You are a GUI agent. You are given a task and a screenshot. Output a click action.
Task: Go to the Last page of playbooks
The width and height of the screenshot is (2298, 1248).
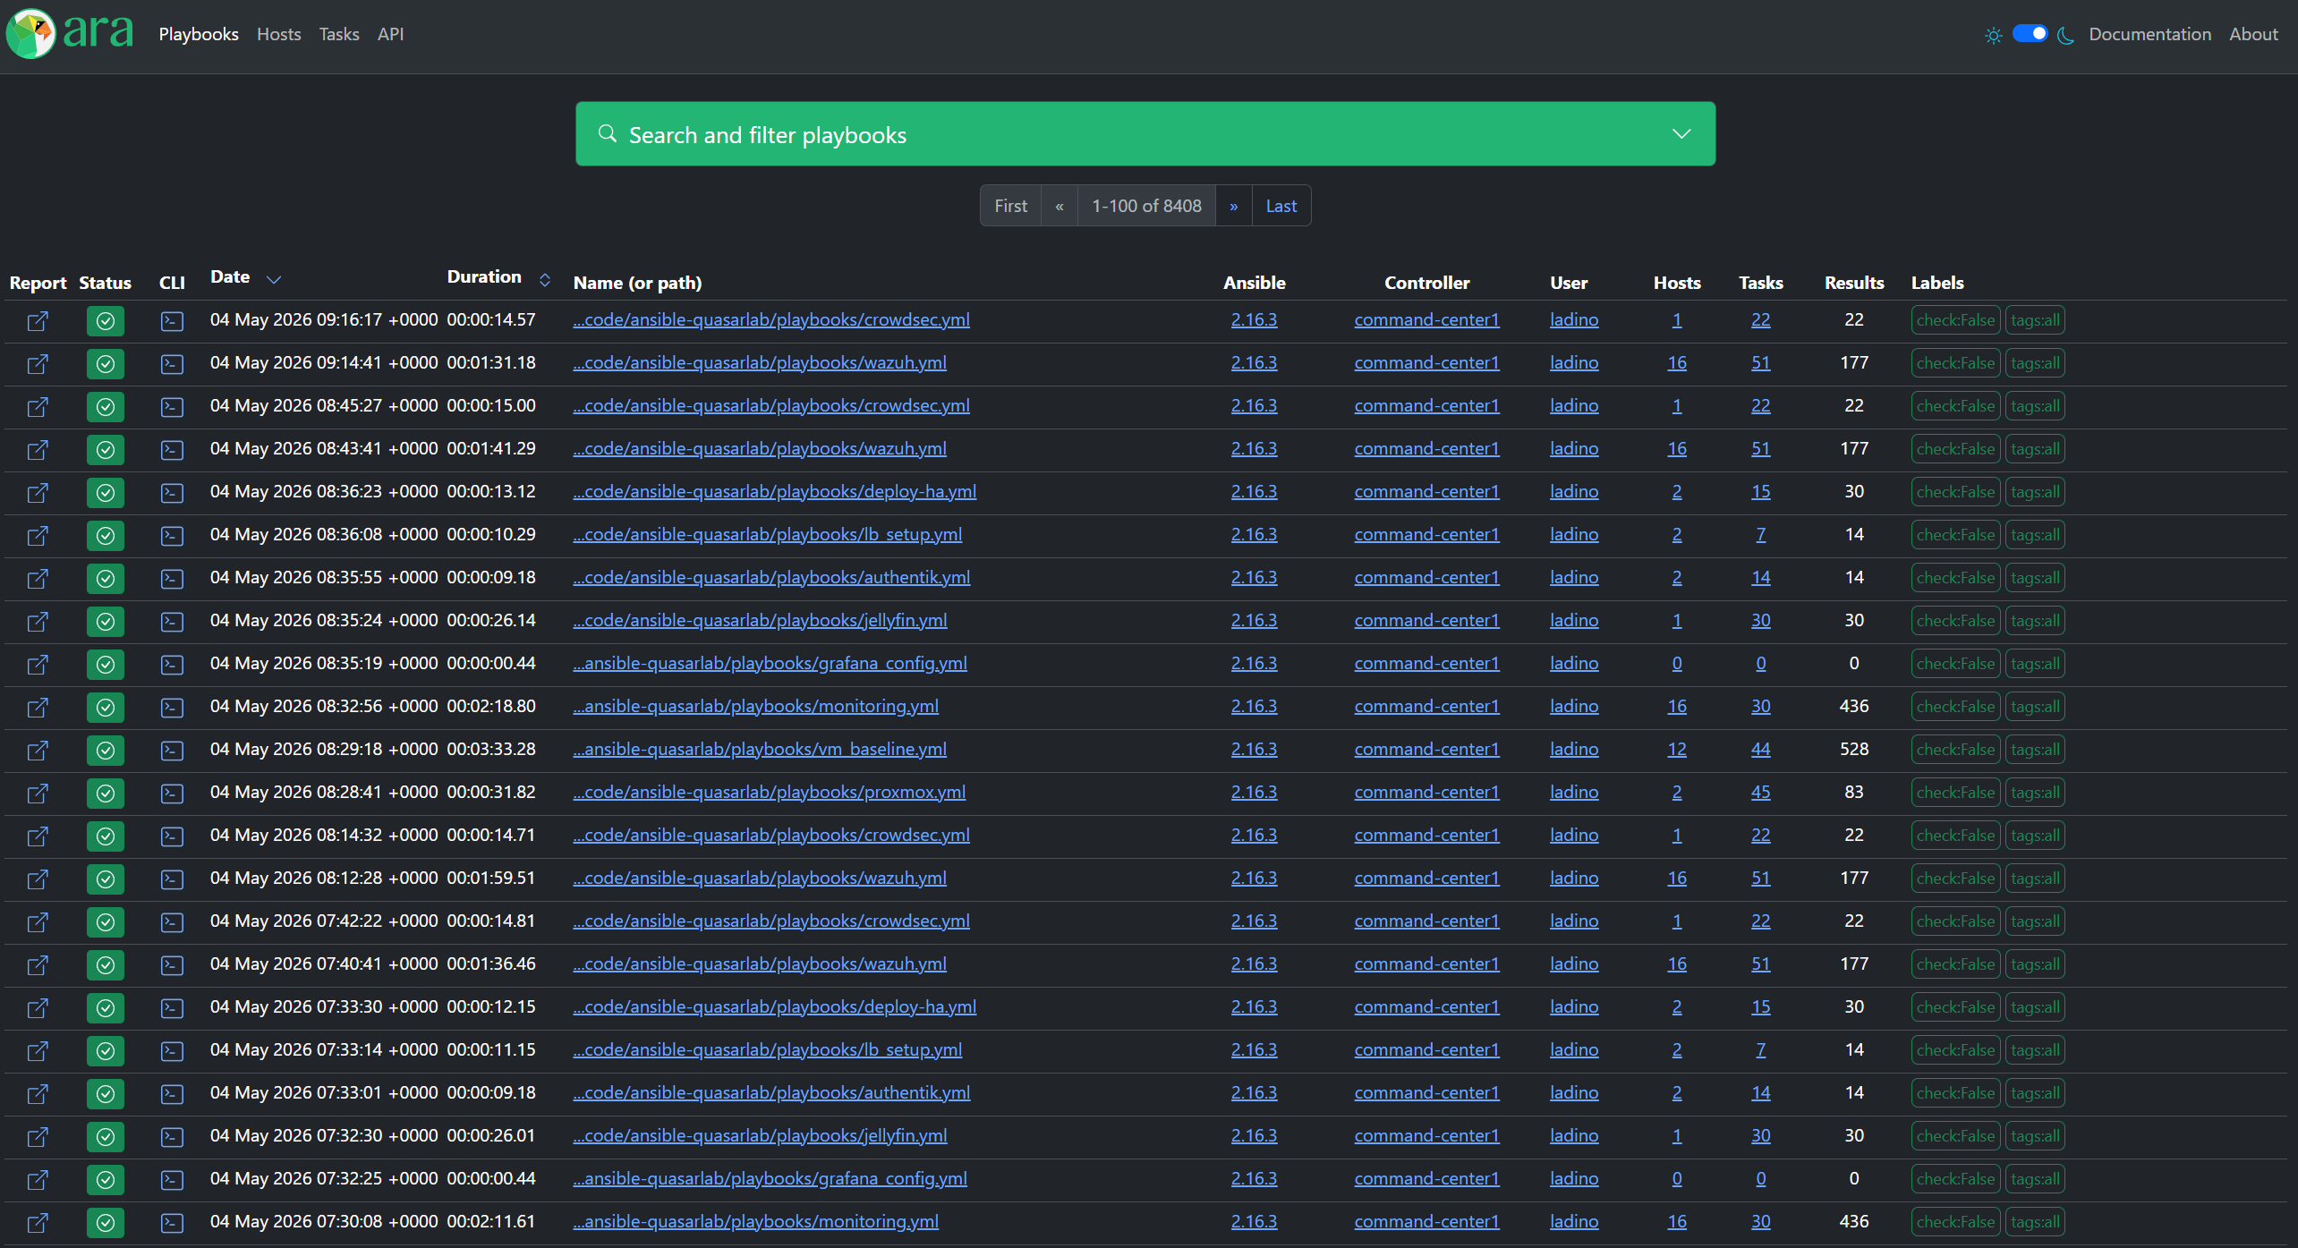pos(1281,206)
